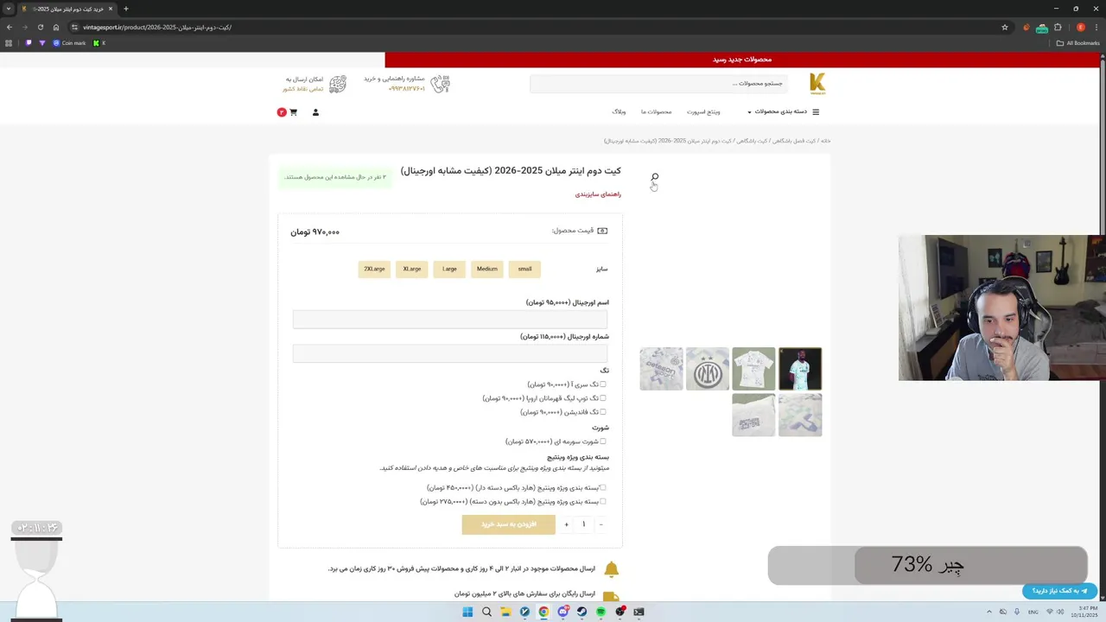Select size small

point(524,269)
